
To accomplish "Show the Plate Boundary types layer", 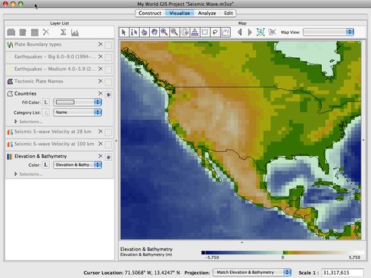I will (x=109, y=45).
